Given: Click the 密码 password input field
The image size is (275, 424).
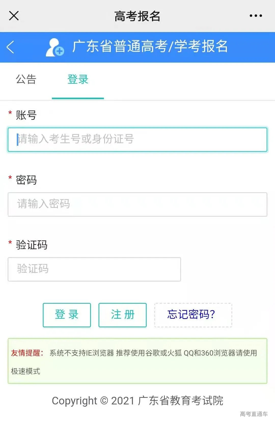Looking at the screenshot, I should 137,204.
